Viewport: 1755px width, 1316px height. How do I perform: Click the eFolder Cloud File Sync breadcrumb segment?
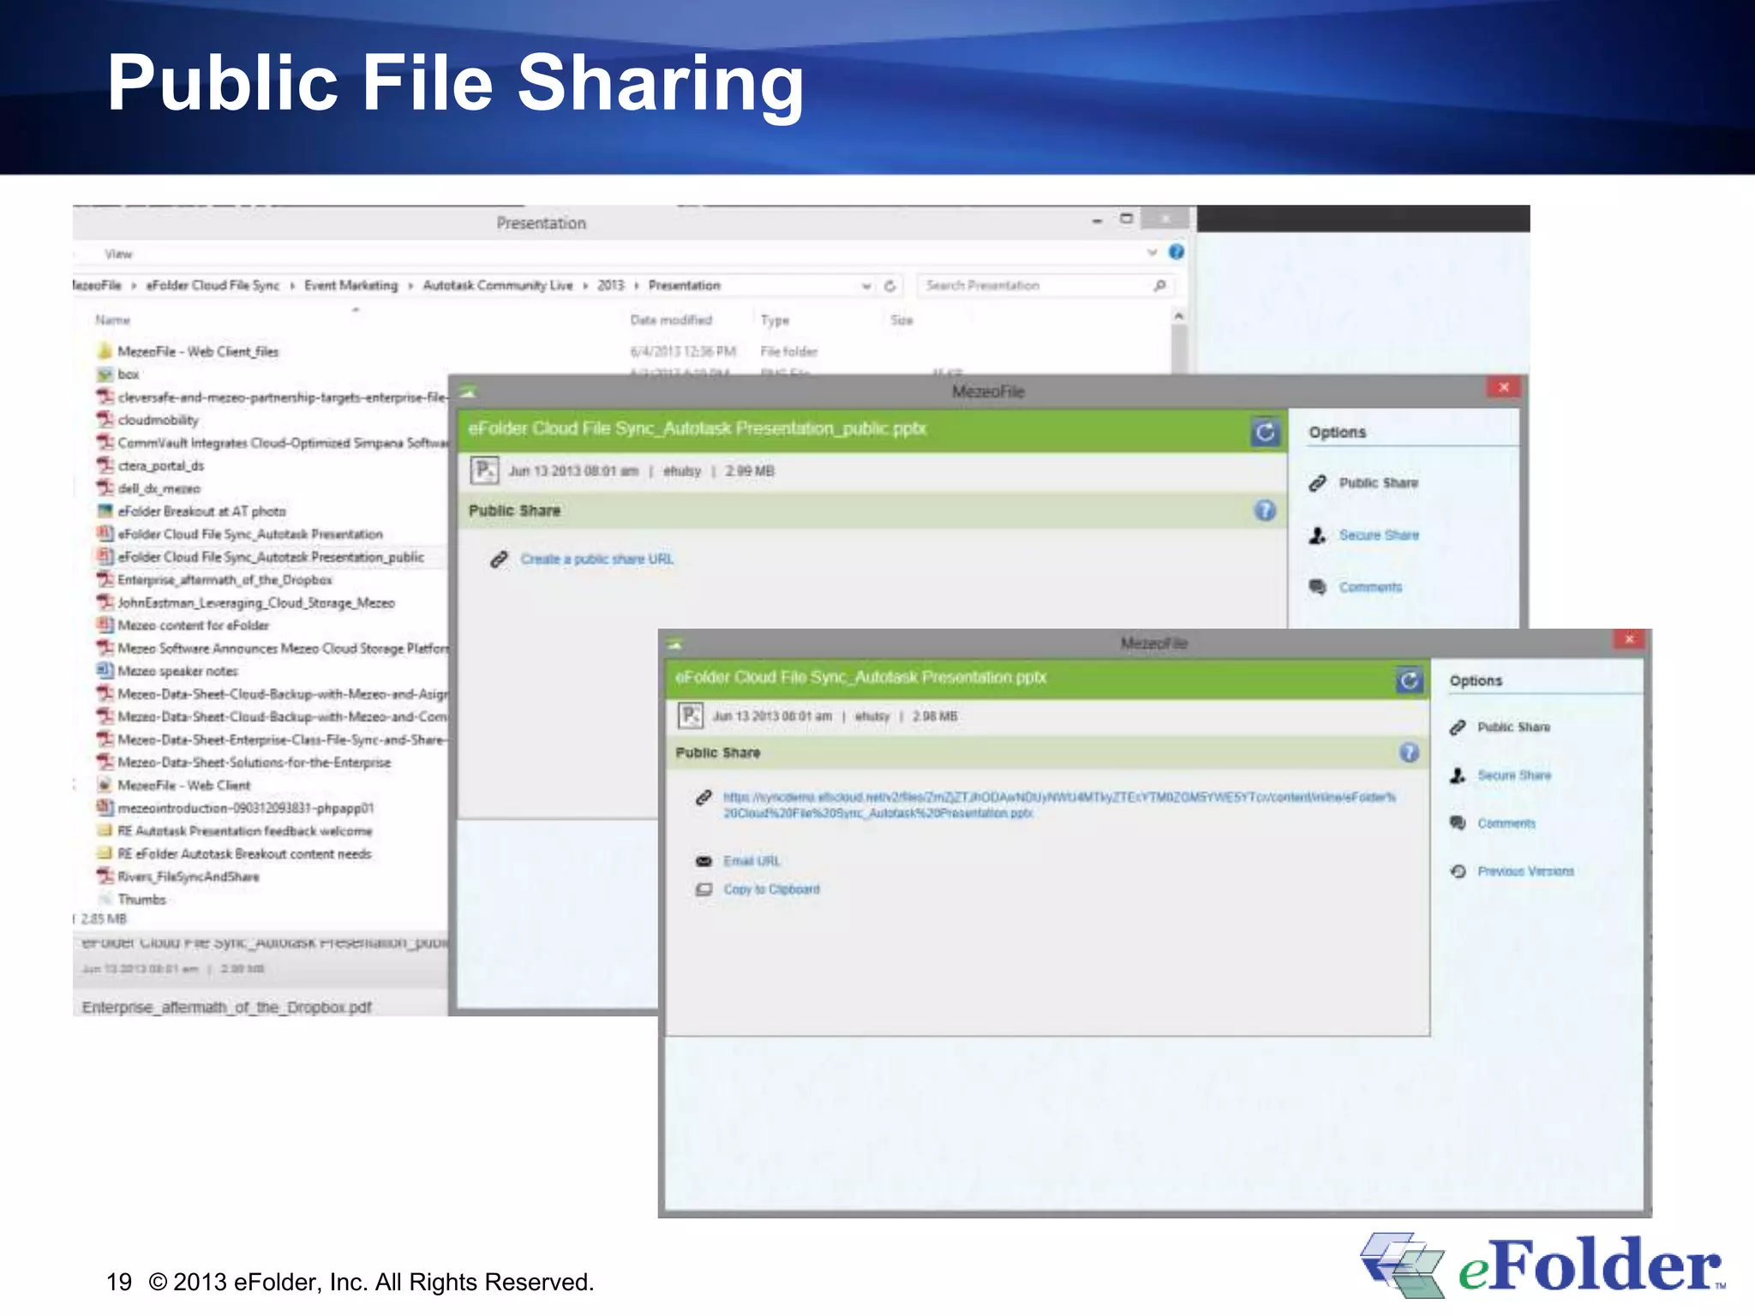(213, 286)
